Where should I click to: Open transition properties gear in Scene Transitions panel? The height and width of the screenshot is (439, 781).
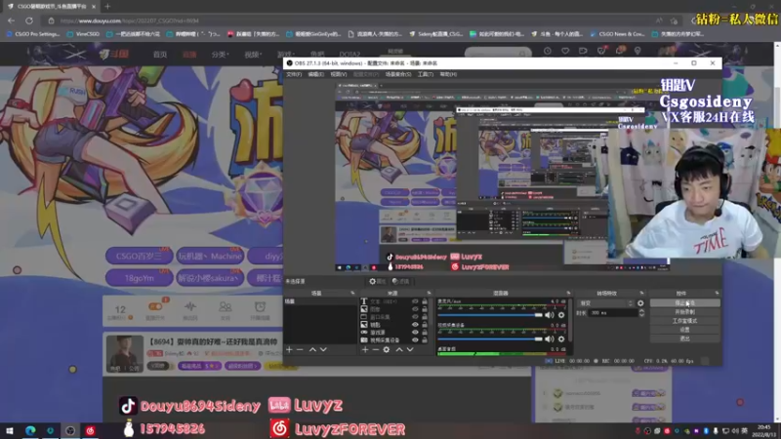640,303
